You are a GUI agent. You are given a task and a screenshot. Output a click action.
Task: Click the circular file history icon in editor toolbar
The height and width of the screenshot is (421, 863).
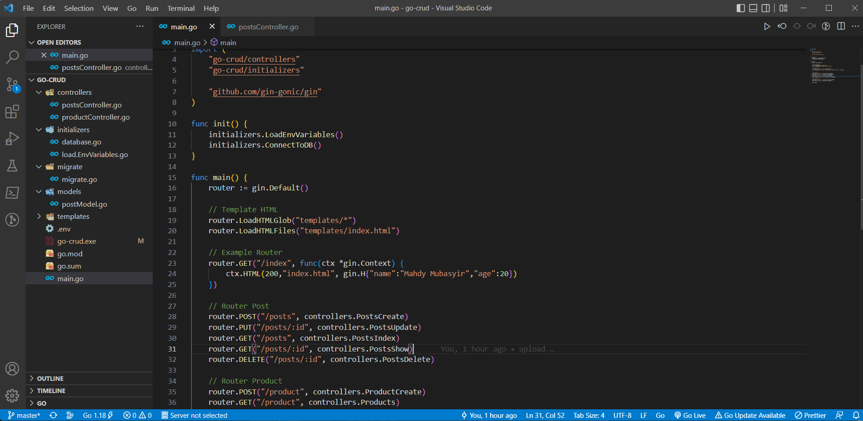(x=826, y=26)
